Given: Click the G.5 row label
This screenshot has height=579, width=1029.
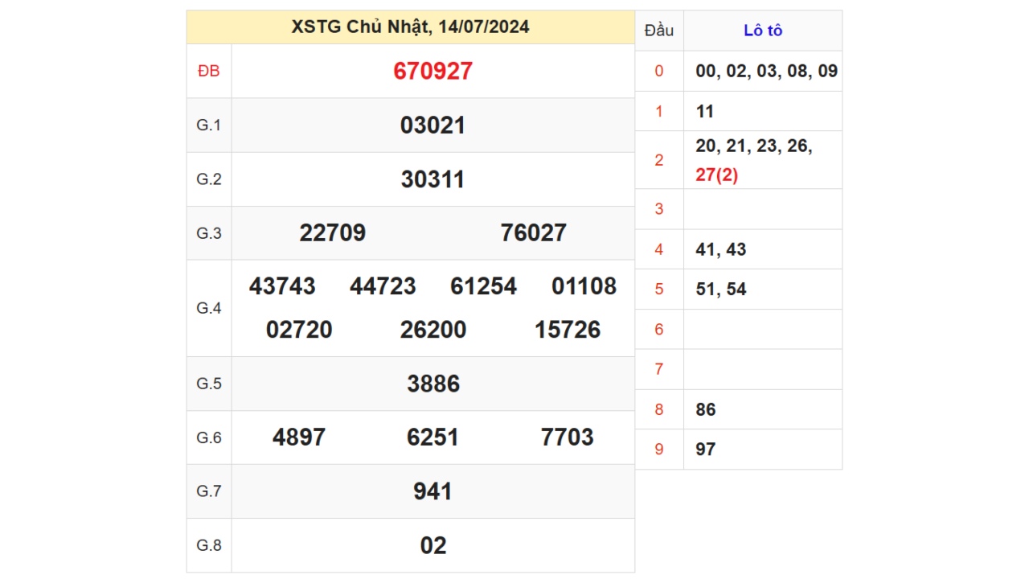Looking at the screenshot, I should (209, 384).
